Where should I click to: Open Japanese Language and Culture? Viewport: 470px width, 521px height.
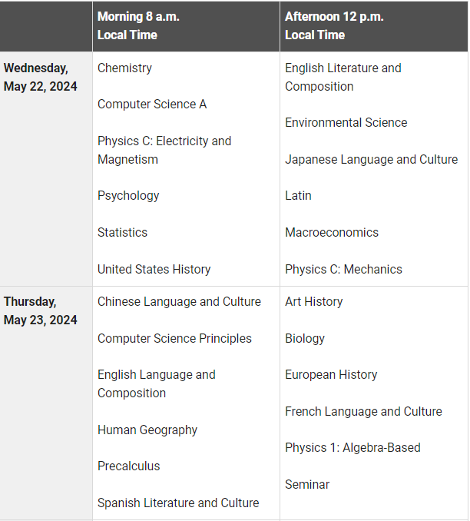click(x=371, y=160)
